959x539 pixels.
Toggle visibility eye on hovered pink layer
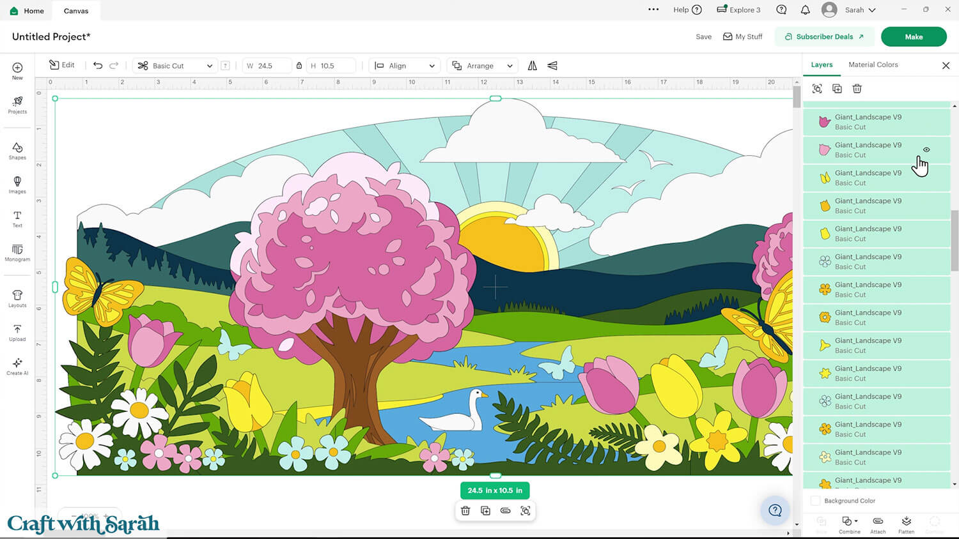click(926, 150)
